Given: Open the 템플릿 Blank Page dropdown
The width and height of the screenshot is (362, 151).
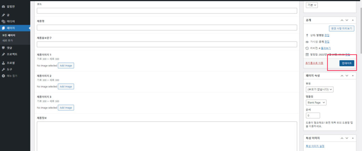Looking at the screenshot, I should pos(316,103).
